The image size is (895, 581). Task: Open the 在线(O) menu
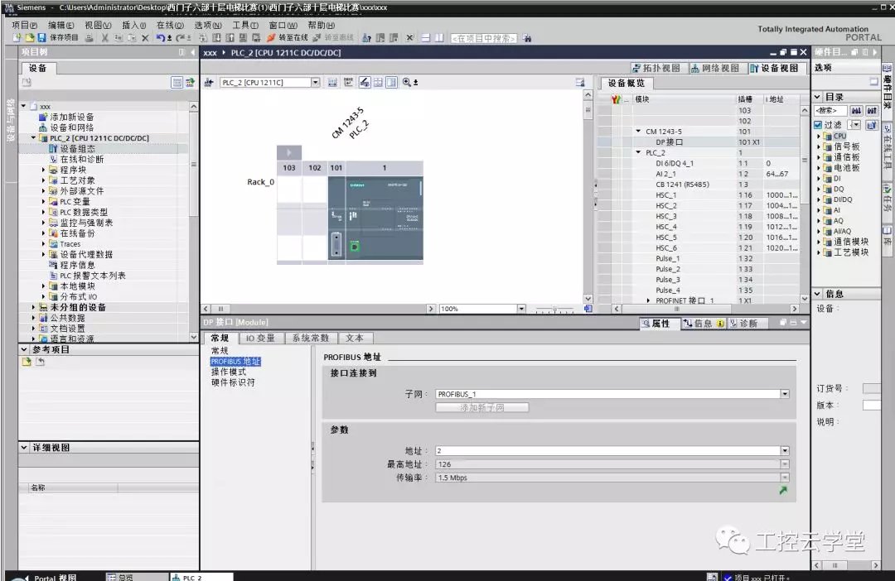click(169, 26)
